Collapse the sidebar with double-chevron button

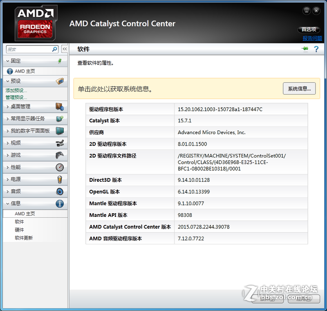click(65, 49)
